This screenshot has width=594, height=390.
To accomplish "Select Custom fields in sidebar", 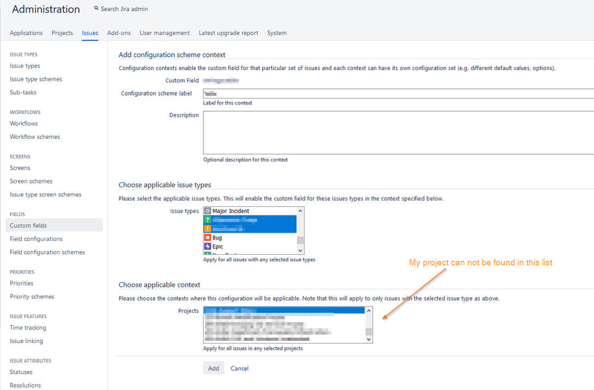I will tap(54, 226).
